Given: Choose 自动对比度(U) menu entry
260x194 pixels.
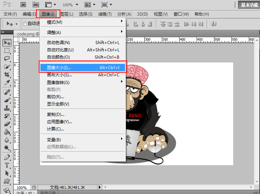Looking at the screenshot, I should tap(82, 50).
